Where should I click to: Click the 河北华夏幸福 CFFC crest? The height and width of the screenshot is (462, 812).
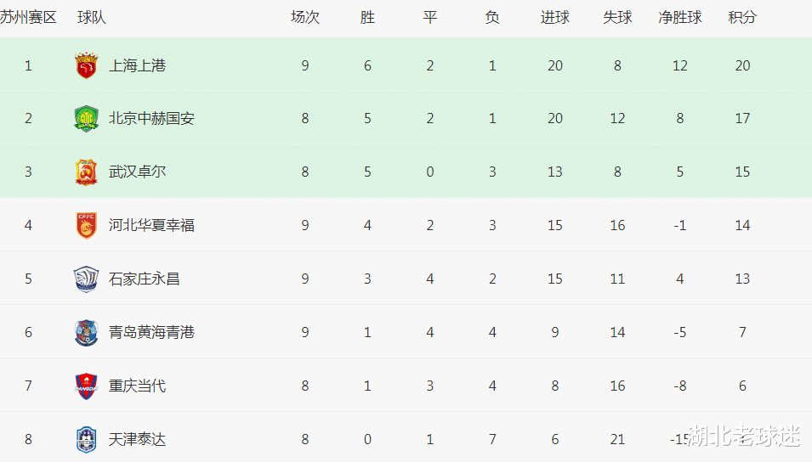(86, 225)
